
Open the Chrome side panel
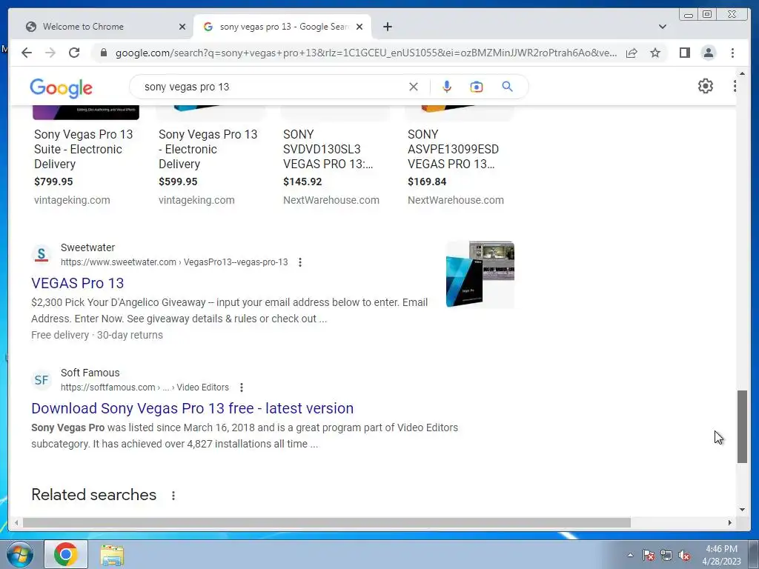click(684, 53)
